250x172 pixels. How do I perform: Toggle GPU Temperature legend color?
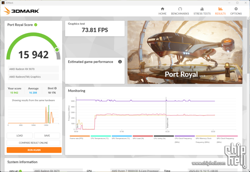122,136
